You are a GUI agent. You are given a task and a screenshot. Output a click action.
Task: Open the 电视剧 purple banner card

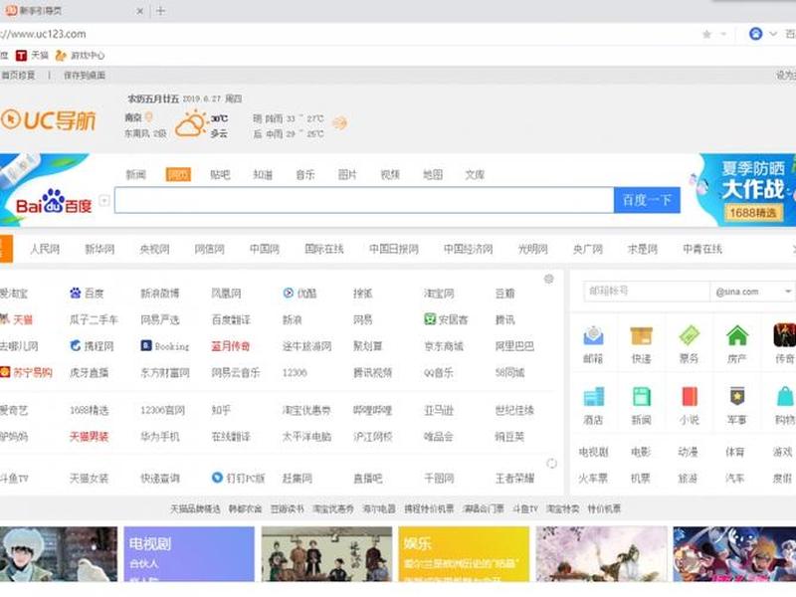[x=189, y=554]
